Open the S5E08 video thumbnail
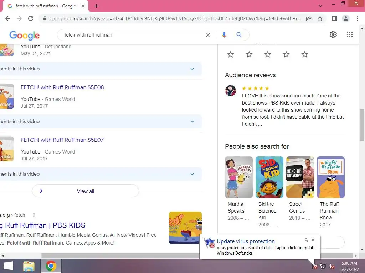Viewport: 365px width, 273px height. point(7,96)
